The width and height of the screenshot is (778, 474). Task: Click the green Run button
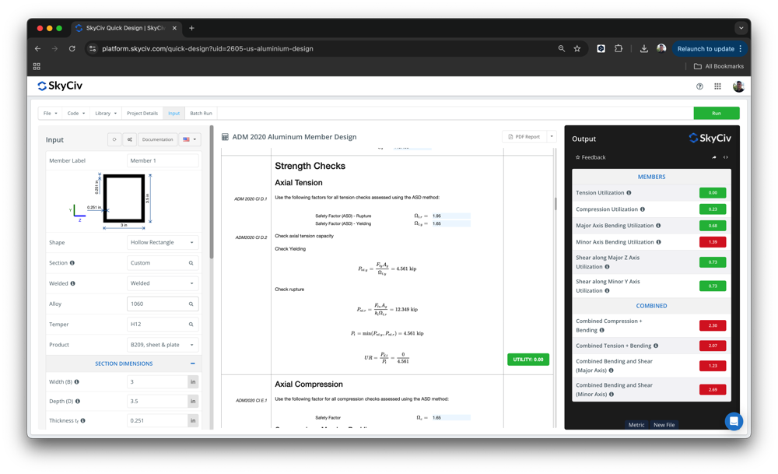pos(716,114)
